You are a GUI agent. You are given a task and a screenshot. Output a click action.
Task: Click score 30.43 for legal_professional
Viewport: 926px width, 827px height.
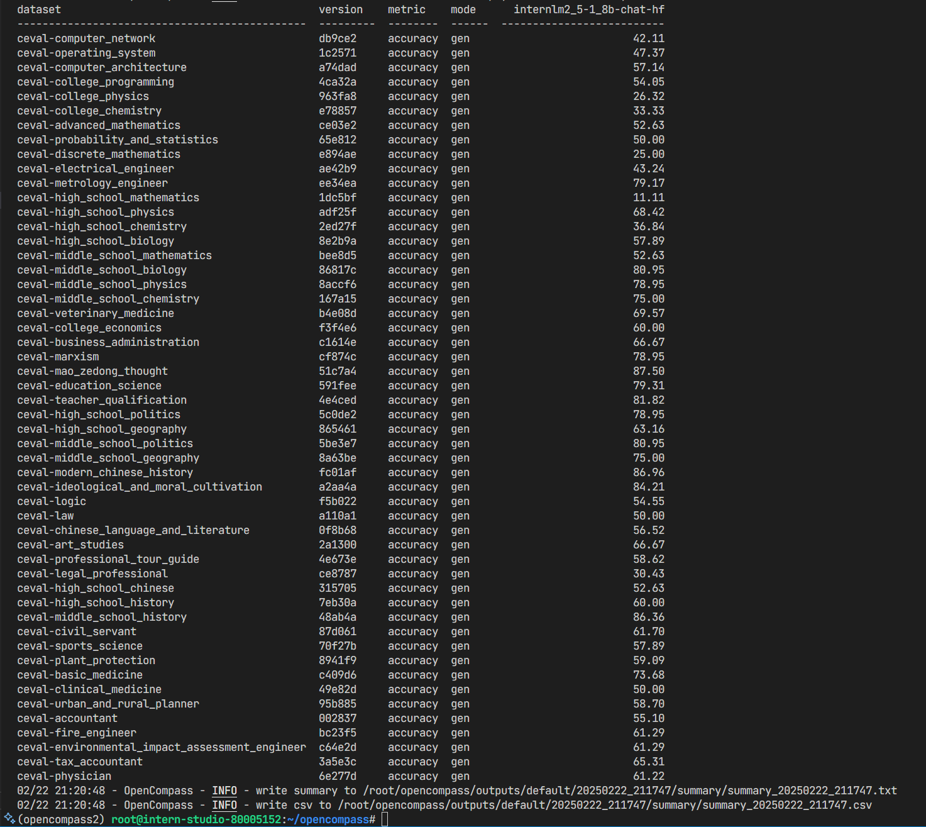click(649, 574)
